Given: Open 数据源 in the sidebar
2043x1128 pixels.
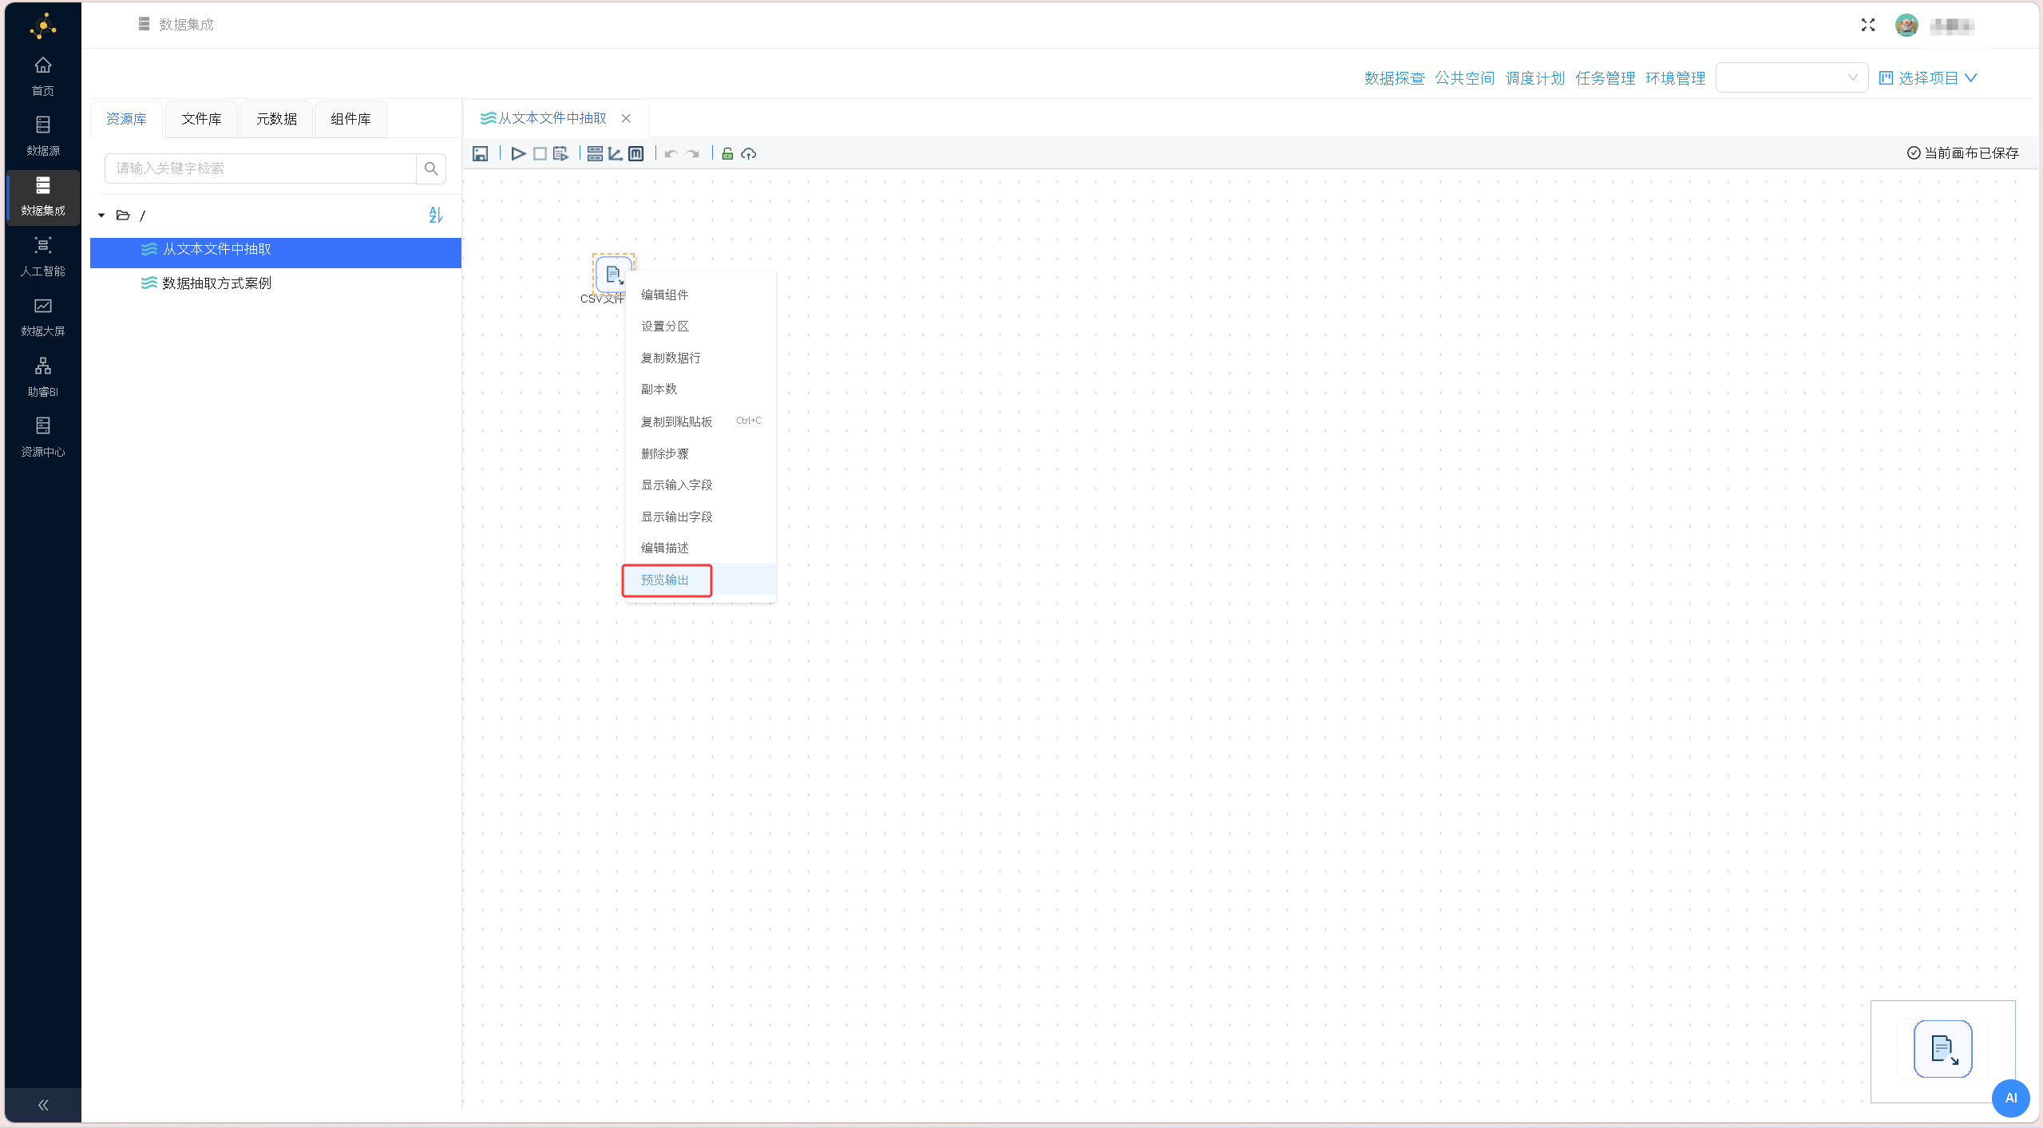Looking at the screenshot, I should point(43,137).
